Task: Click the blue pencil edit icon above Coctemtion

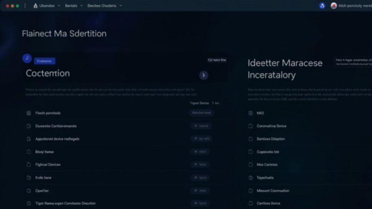Action: [27, 59]
